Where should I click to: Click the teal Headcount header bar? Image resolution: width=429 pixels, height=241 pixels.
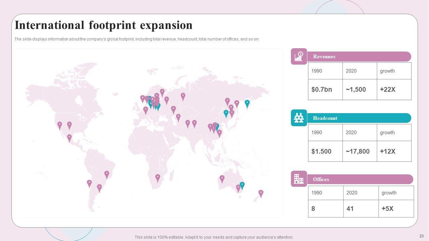(359, 118)
